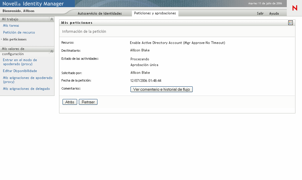Open Mis asignaciones de delegado

point(26,89)
